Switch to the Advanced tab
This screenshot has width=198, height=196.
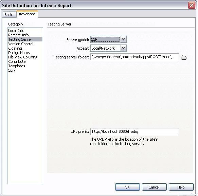27,14
